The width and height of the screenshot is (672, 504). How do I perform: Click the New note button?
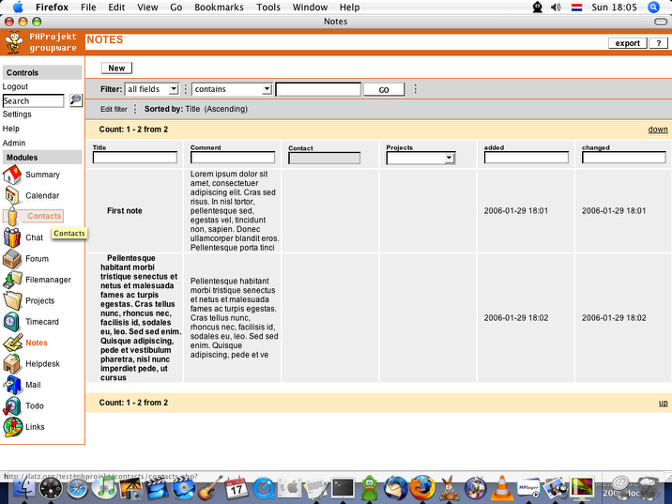click(x=116, y=68)
